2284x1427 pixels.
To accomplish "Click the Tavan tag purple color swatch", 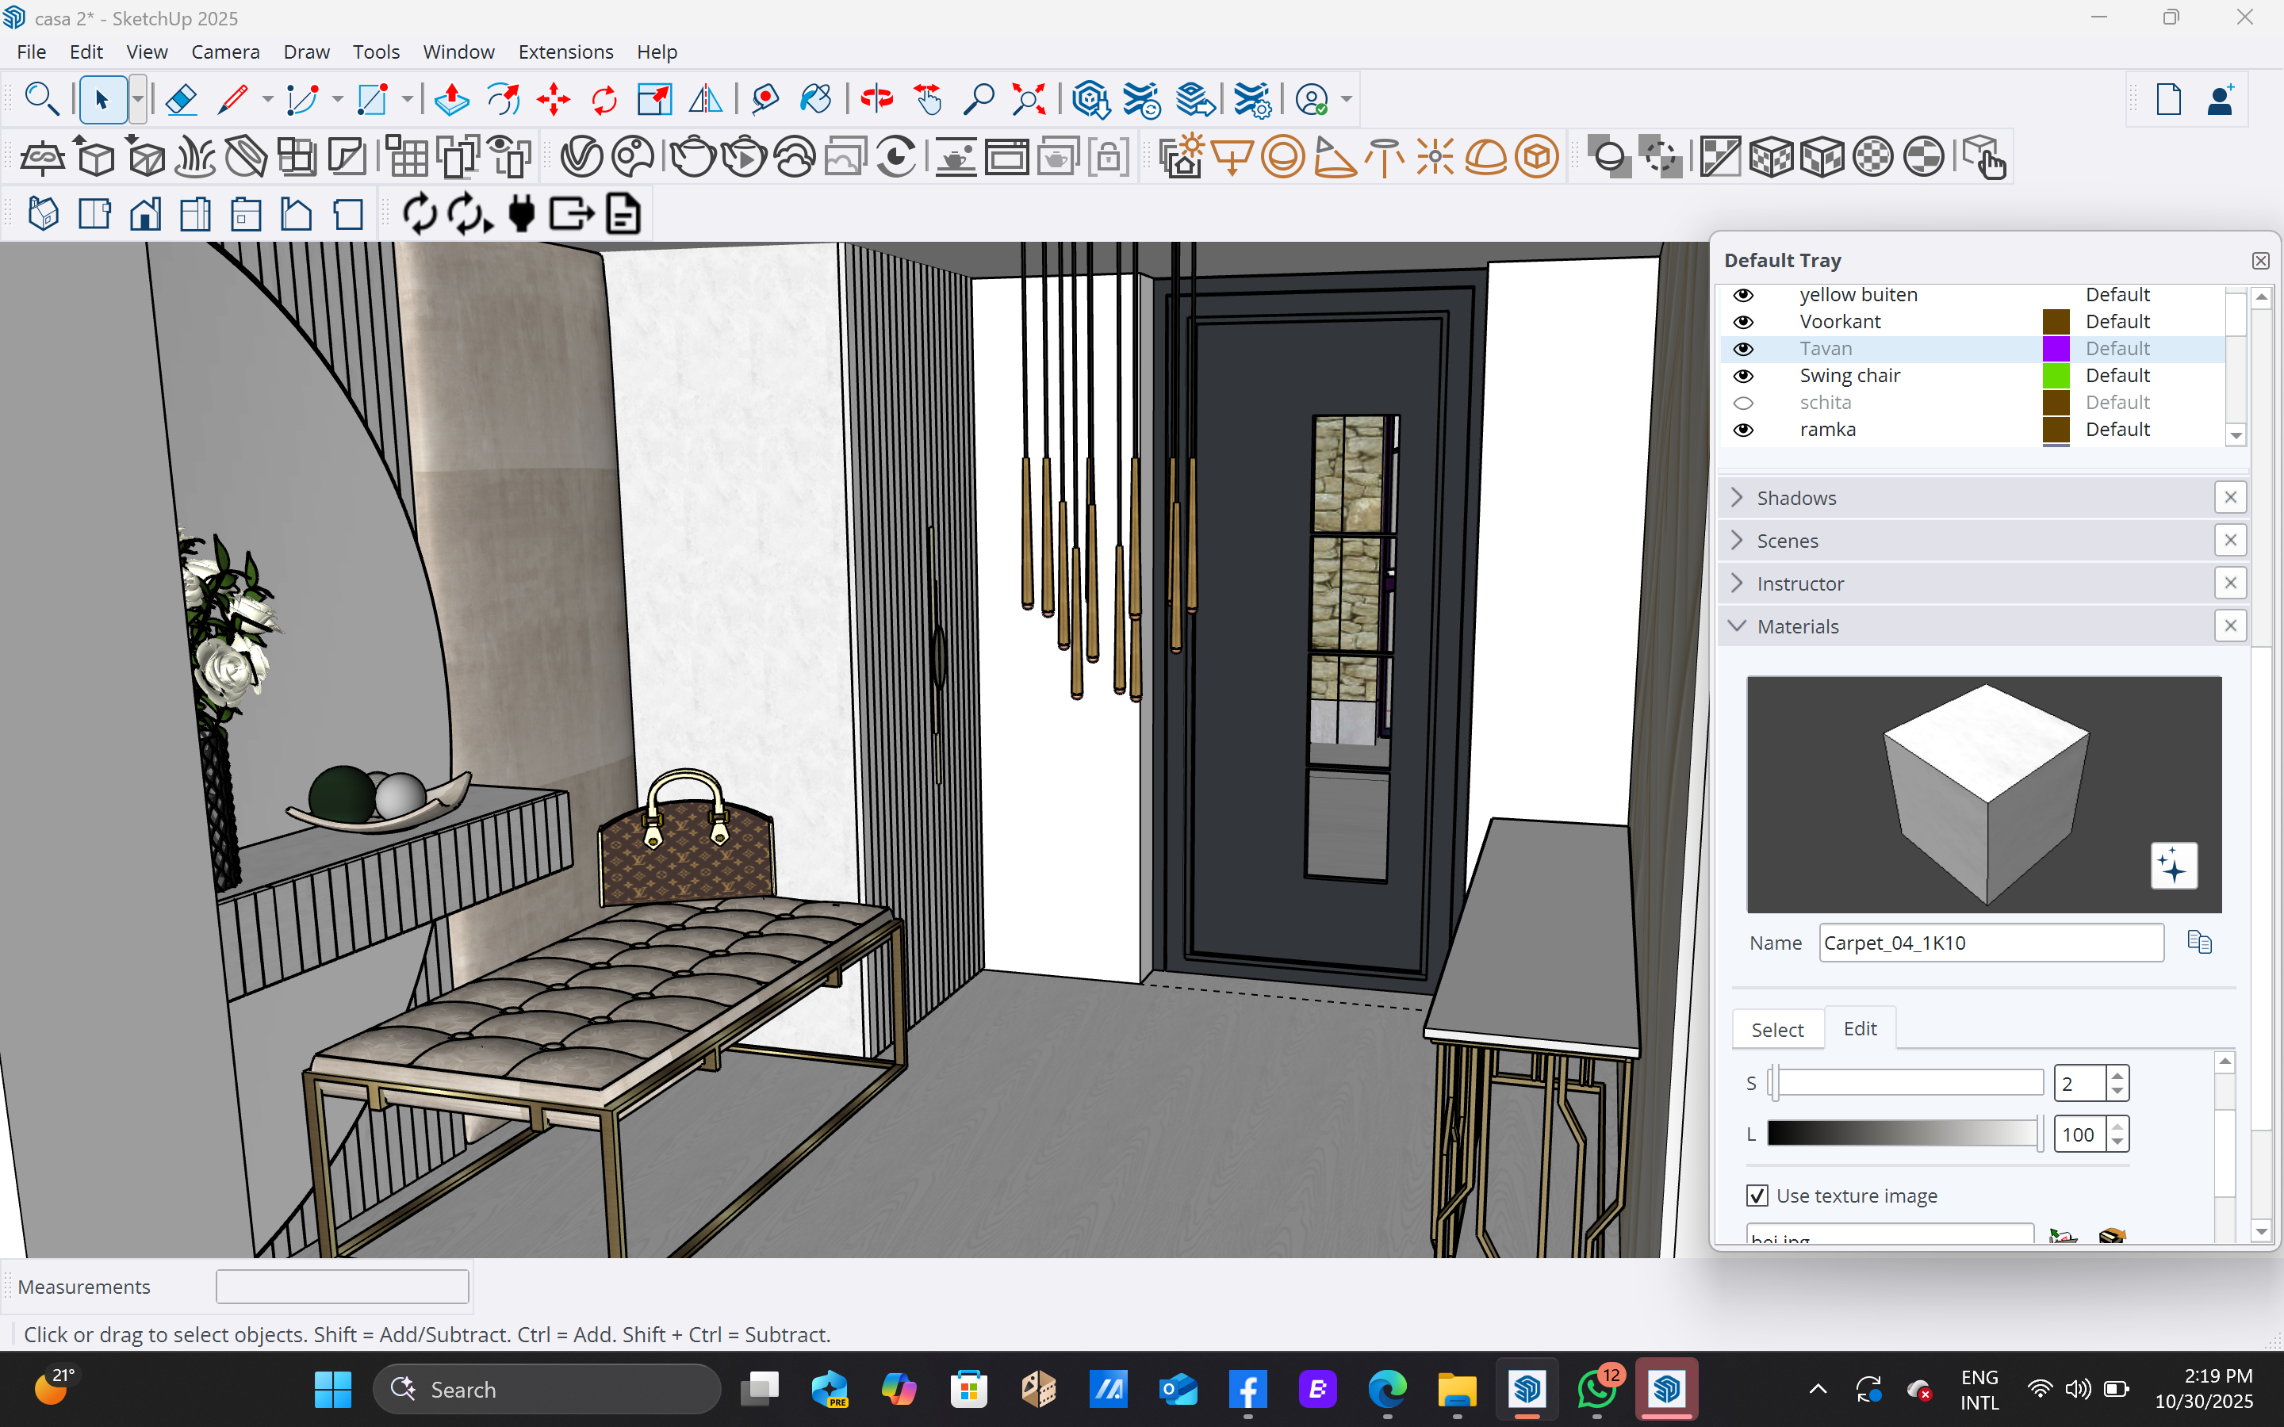I will click(x=2056, y=349).
